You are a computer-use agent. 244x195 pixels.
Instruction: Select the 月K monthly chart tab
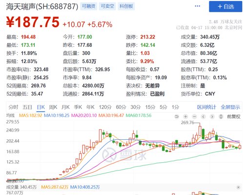click(65, 107)
